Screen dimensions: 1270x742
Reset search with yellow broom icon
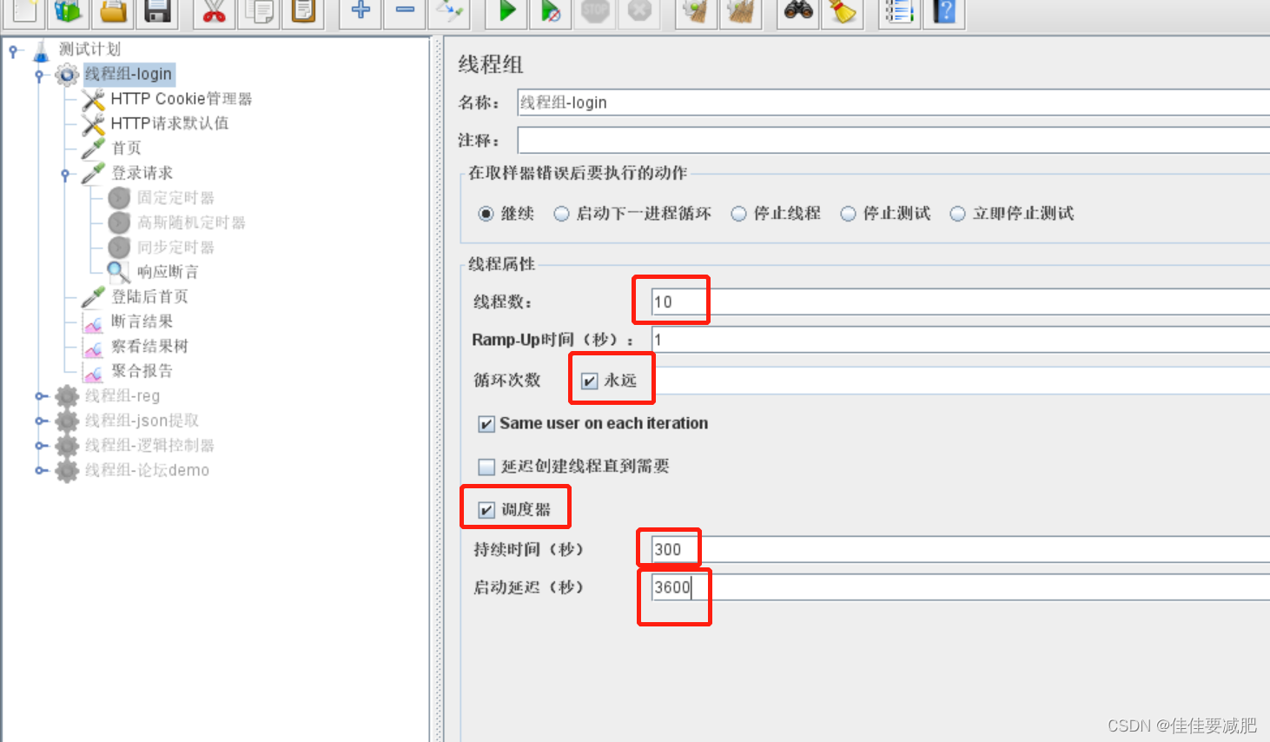tap(842, 10)
